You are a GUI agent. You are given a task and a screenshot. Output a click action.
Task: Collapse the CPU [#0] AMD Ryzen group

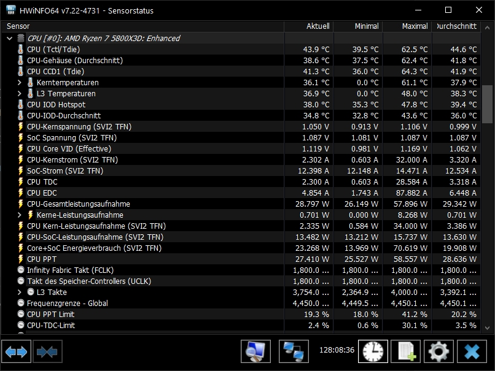point(10,39)
